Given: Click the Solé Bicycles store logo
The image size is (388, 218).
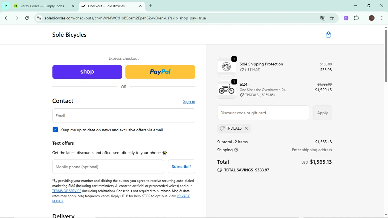Looking at the screenshot, I should pos(69,35).
